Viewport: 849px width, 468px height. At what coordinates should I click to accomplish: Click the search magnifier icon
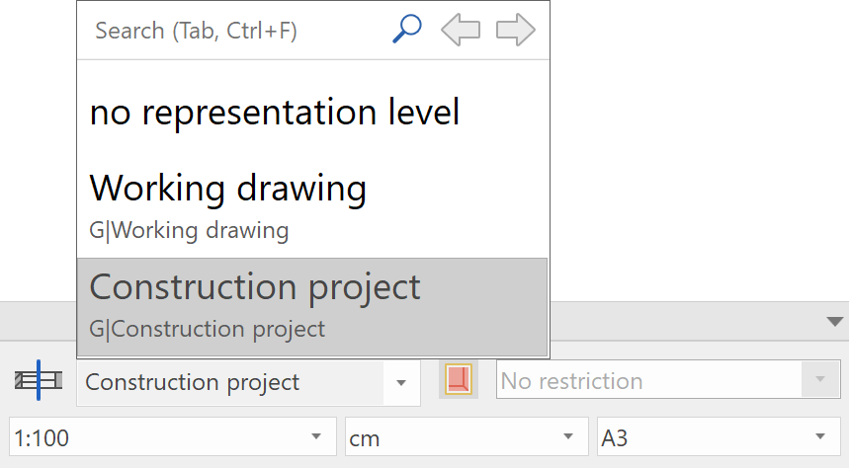(407, 30)
